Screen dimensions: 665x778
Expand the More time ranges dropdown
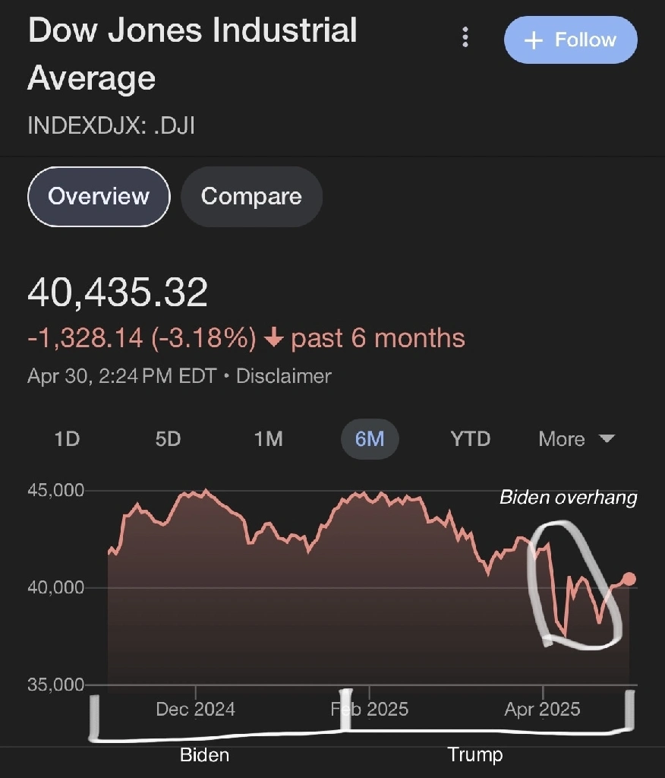click(576, 439)
